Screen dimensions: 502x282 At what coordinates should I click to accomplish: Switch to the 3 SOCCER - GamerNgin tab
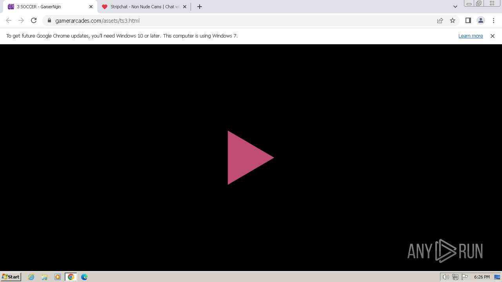(51, 7)
